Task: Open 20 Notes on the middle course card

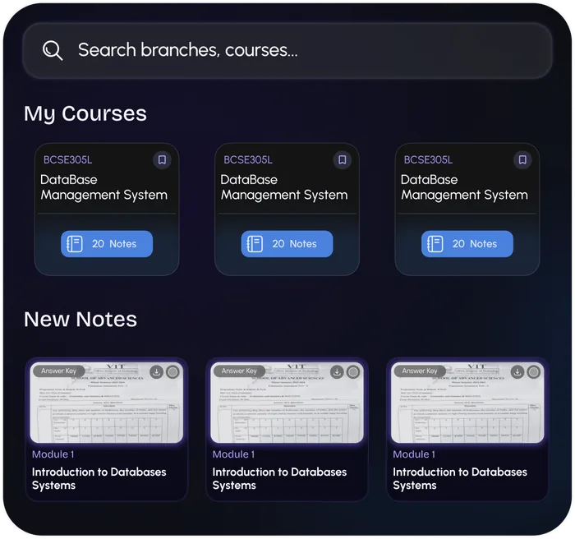Action: point(287,244)
